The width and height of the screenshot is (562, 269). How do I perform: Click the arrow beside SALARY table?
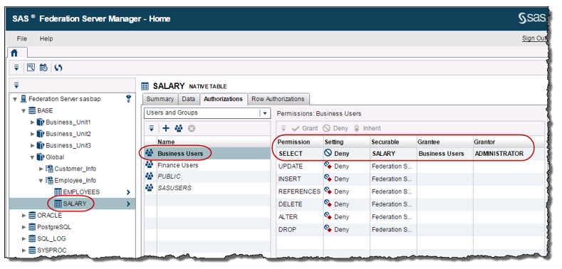[x=128, y=204]
